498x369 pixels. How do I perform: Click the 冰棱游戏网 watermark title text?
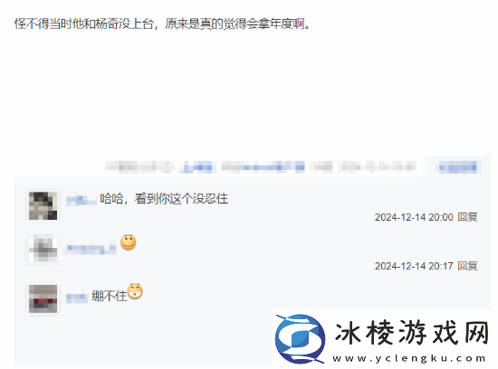pyautogui.click(x=412, y=333)
